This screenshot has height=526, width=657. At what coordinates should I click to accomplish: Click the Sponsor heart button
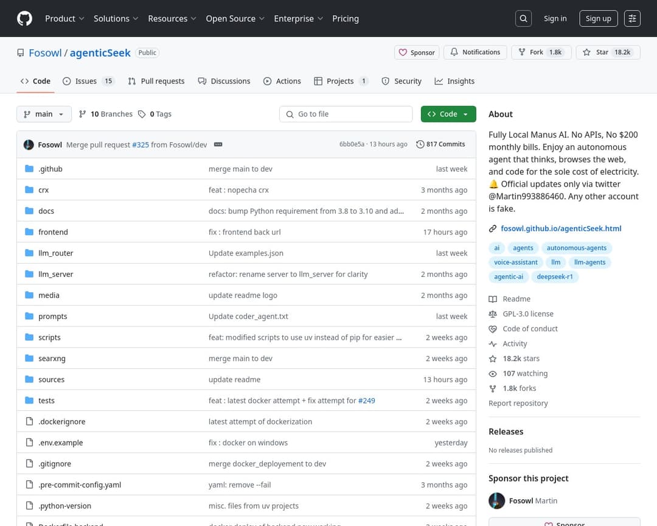[x=417, y=52]
